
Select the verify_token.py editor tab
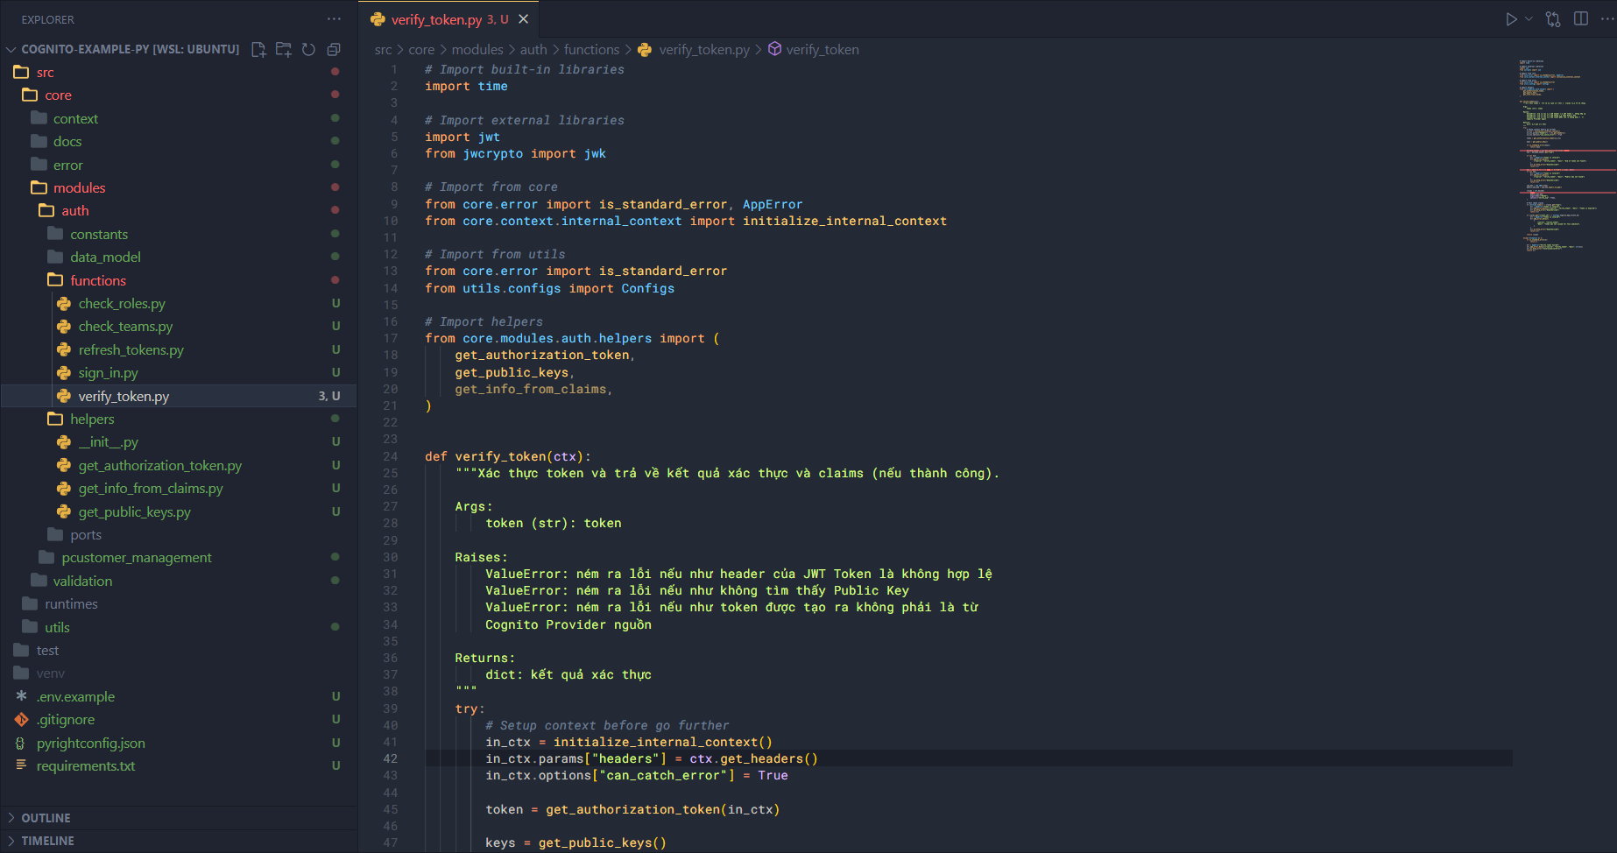(436, 19)
